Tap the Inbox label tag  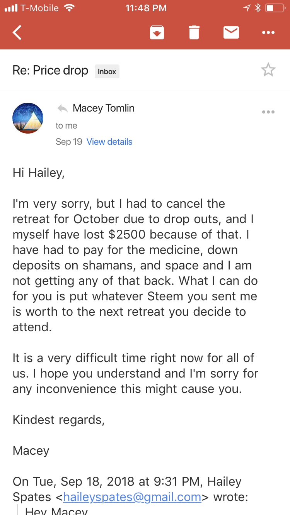[107, 71]
